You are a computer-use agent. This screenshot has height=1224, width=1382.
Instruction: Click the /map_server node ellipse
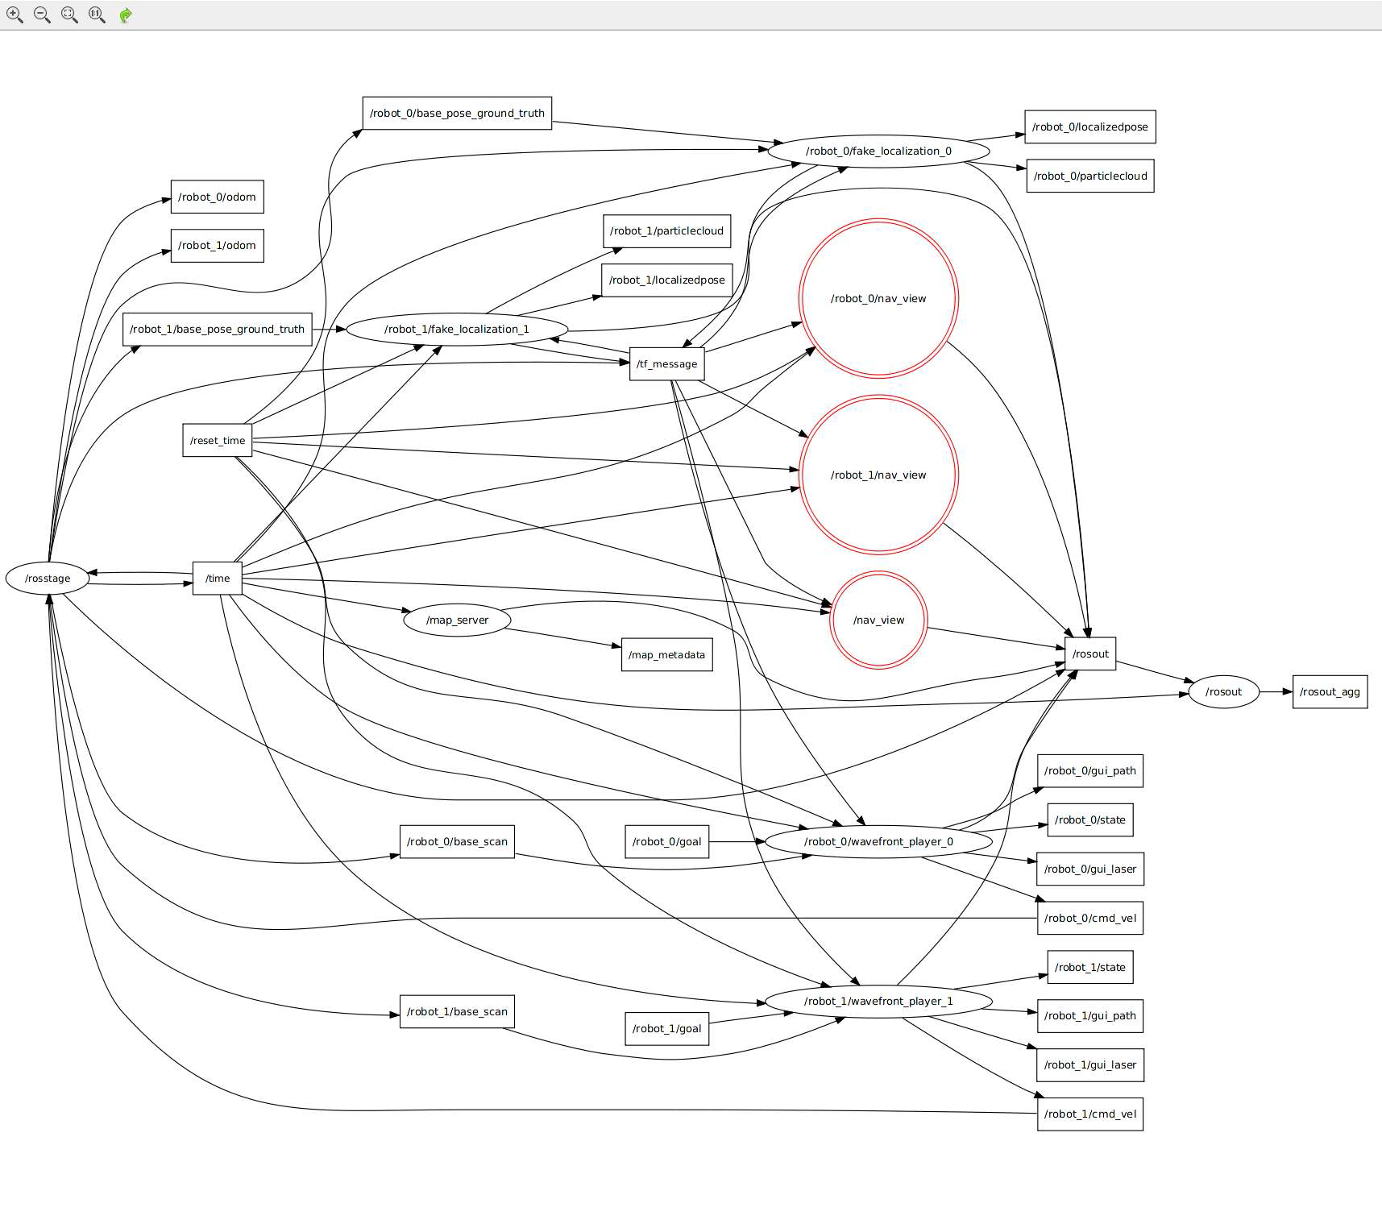(x=457, y=620)
